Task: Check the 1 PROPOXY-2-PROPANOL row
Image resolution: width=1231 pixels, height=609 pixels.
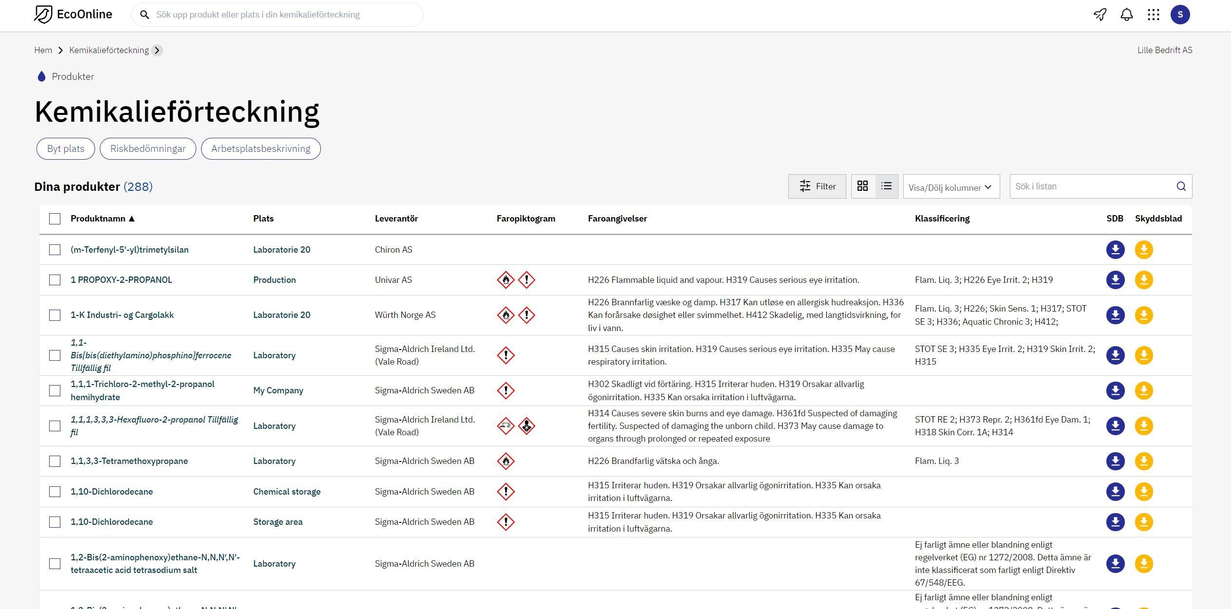Action: (55, 280)
